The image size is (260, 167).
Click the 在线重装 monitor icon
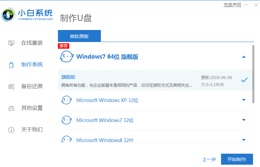coord(11,43)
